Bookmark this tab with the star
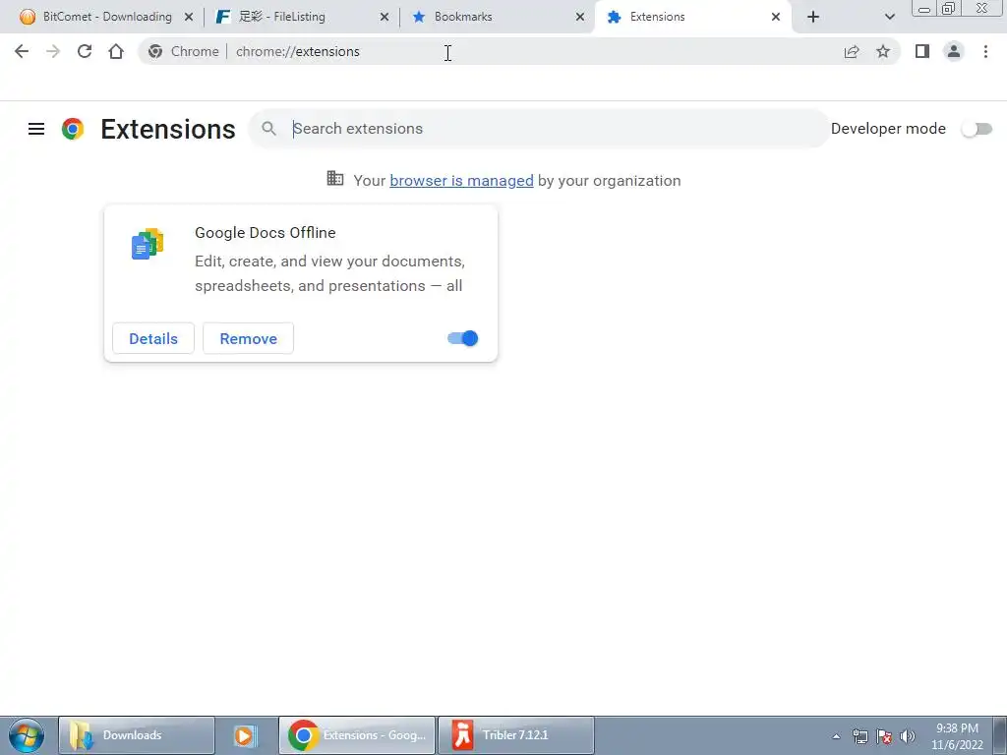1007x755 pixels. (x=883, y=51)
